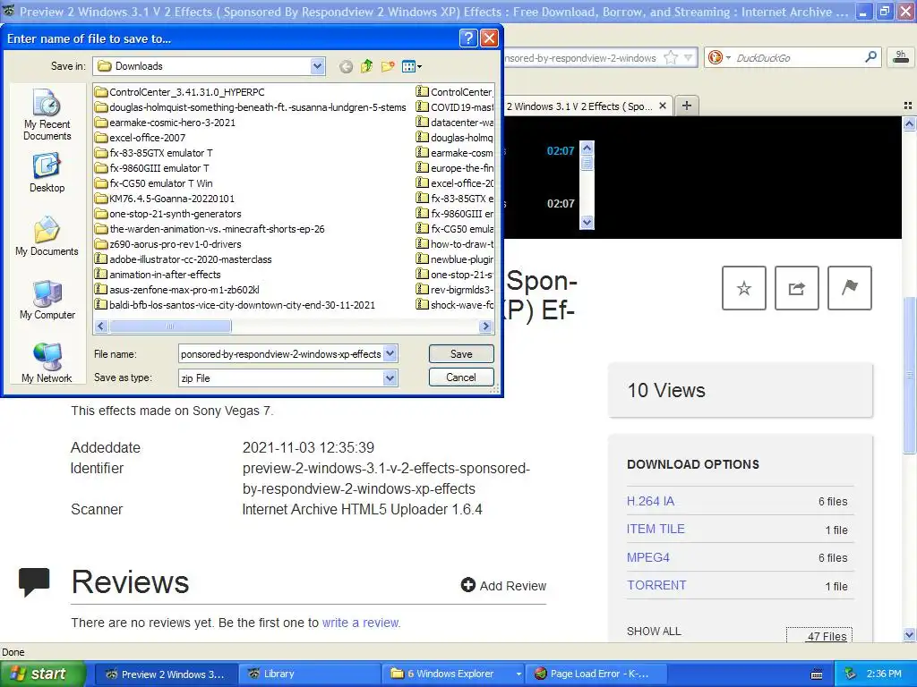Open the search engine selector arrow

(728, 57)
